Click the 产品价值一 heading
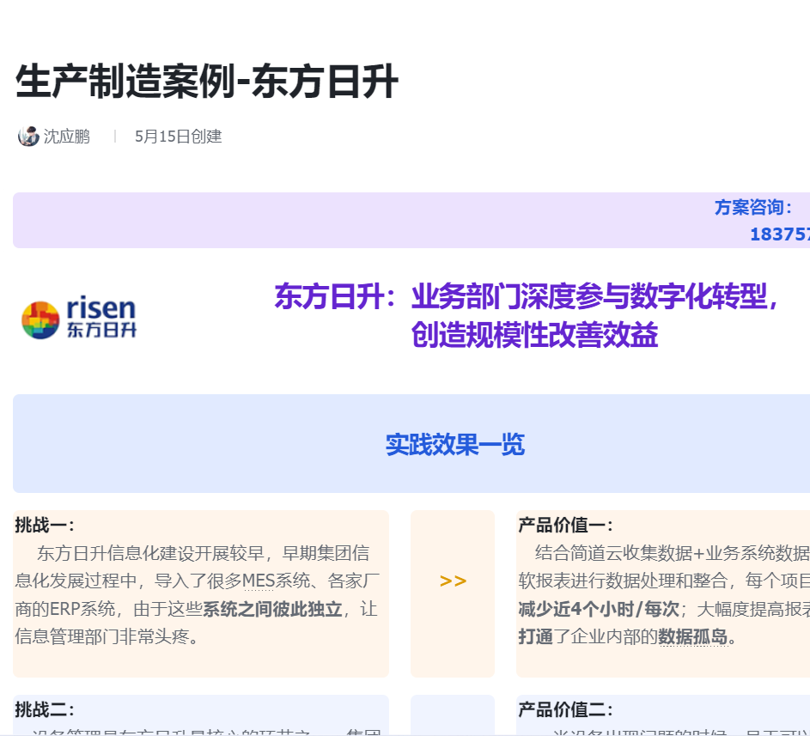Viewport: 810px width, 736px height. point(566,525)
